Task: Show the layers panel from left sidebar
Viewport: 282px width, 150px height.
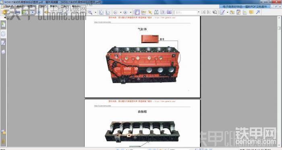Action: (x=3, y=52)
